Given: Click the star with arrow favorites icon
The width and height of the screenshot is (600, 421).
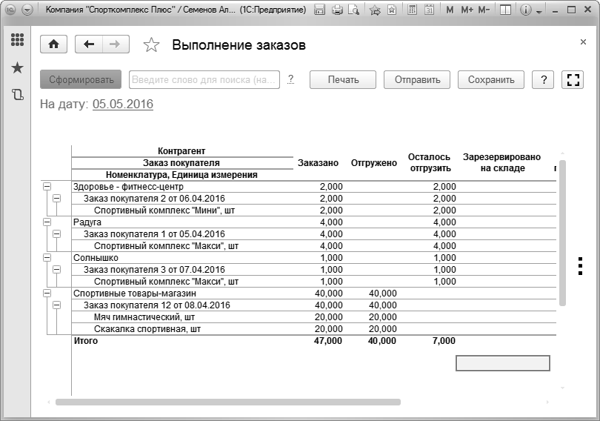Looking at the screenshot, I should [375, 10].
